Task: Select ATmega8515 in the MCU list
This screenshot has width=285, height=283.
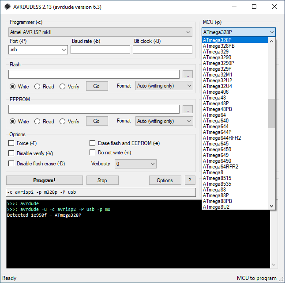Action: [x=235, y=178]
